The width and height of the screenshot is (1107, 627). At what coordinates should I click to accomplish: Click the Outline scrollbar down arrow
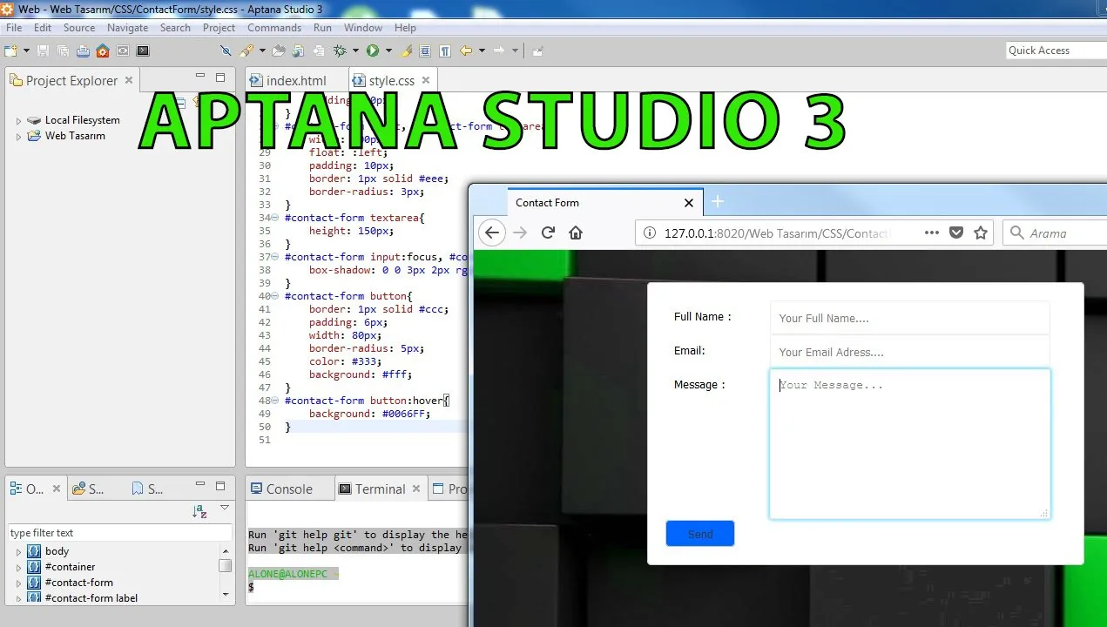tap(226, 594)
